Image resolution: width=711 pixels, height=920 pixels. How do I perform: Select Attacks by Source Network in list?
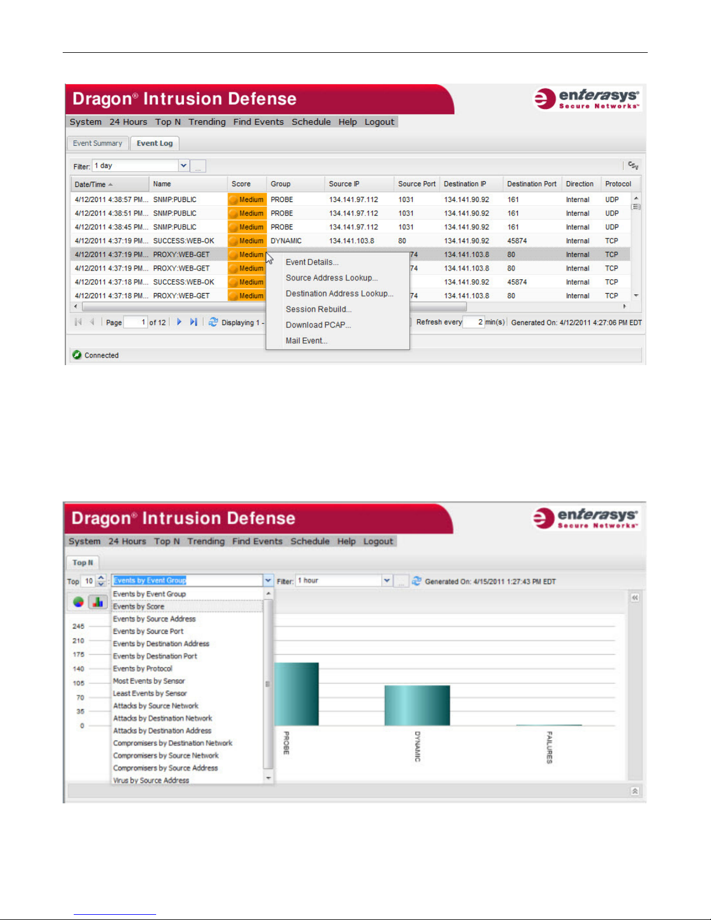(x=187, y=706)
